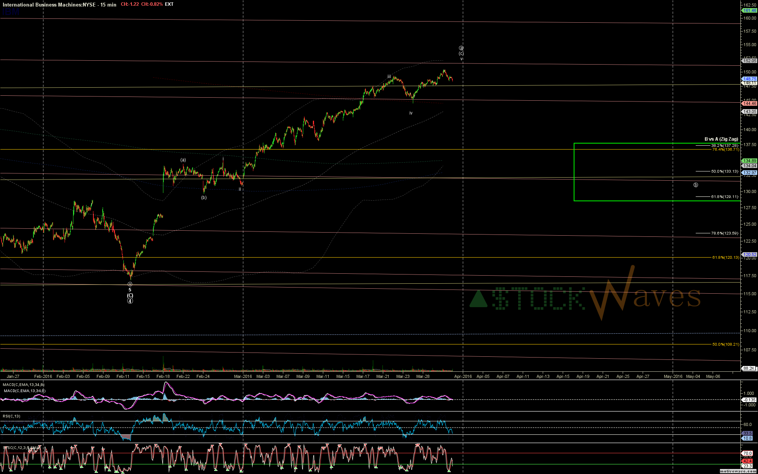Click the Mar-17 date on time axis
The height and width of the screenshot is (474, 758).
click(363, 376)
